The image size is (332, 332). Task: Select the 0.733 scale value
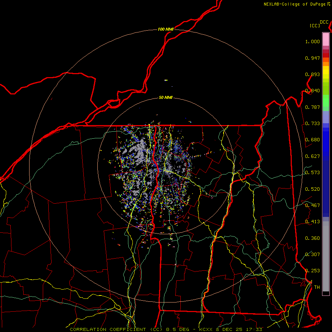point(312,124)
